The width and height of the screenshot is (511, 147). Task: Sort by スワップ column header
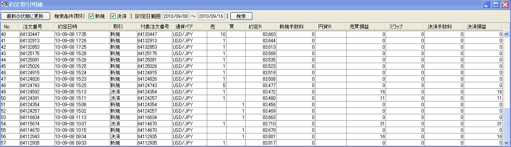pyautogui.click(x=405, y=27)
